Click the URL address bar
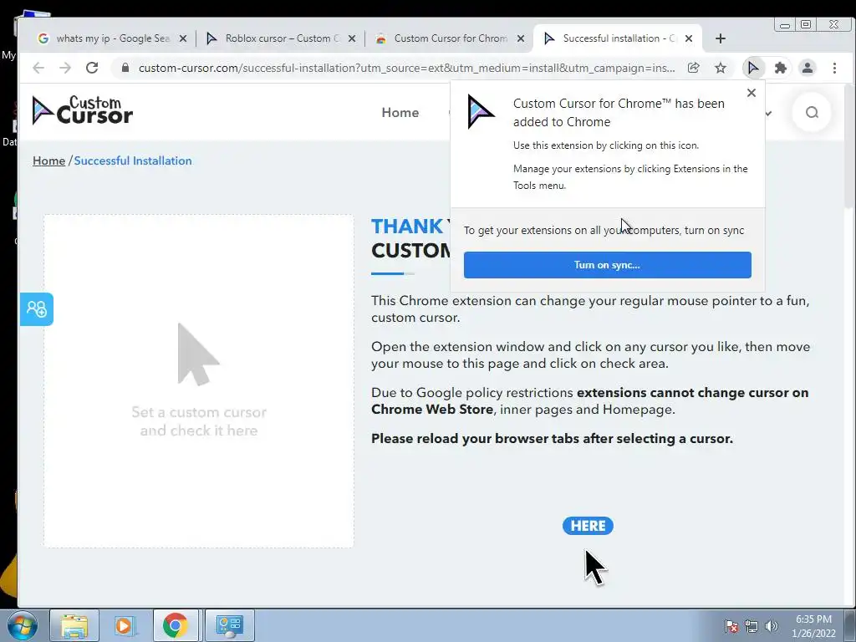The height and width of the screenshot is (642, 856). click(x=406, y=68)
